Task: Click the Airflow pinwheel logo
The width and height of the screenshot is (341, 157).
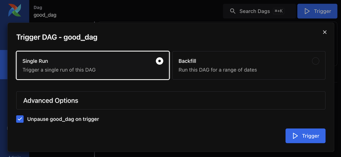Action: [15, 11]
